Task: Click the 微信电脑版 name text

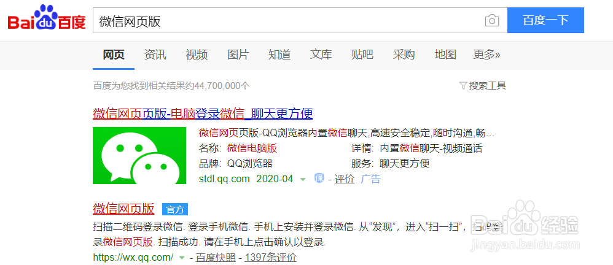Action: pyautogui.click(x=252, y=148)
